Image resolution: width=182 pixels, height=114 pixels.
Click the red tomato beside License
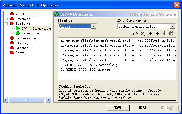point(12,48)
